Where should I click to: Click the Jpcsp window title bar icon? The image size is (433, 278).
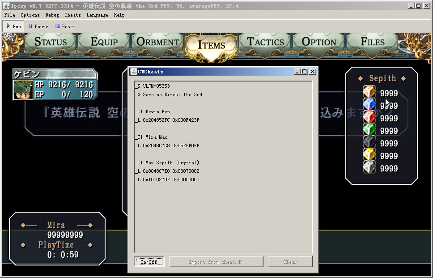[x=6, y=5]
